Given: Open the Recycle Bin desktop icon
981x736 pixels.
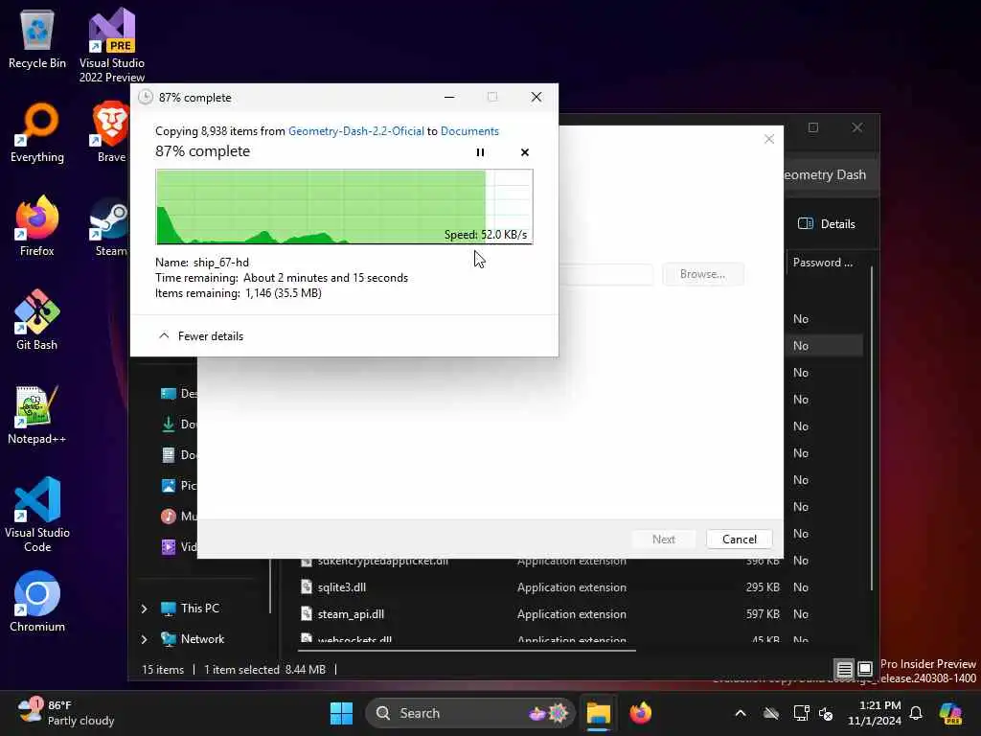Looking at the screenshot, I should point(37,38).
